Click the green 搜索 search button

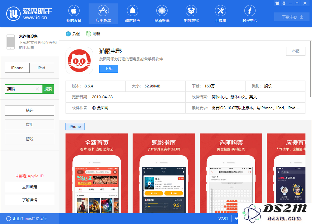coord(48,89)
